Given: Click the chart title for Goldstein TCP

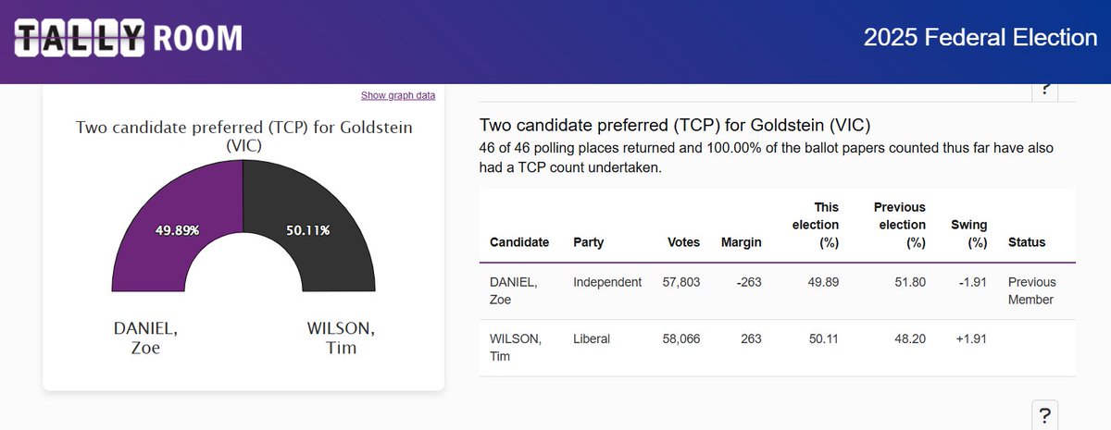Looking at the screenshot, I should point(243,136).
